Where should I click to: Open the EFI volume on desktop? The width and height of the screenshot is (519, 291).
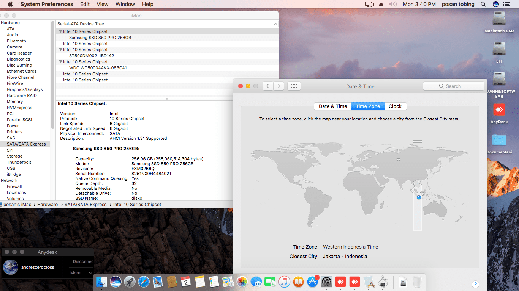499,49
